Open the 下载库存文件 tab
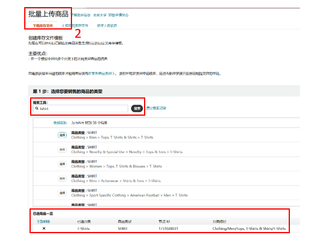Image resolution: width=320 pixels, height=245 pixels. [x=43, y=26]
